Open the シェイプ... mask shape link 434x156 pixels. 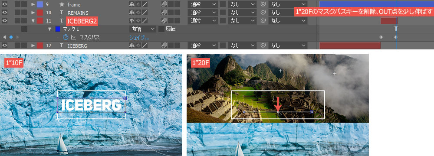tap(139, 37)
